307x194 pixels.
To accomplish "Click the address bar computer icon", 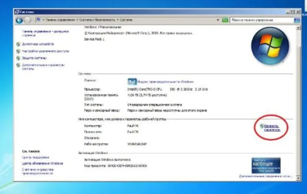I will click(x=38, y=20).
